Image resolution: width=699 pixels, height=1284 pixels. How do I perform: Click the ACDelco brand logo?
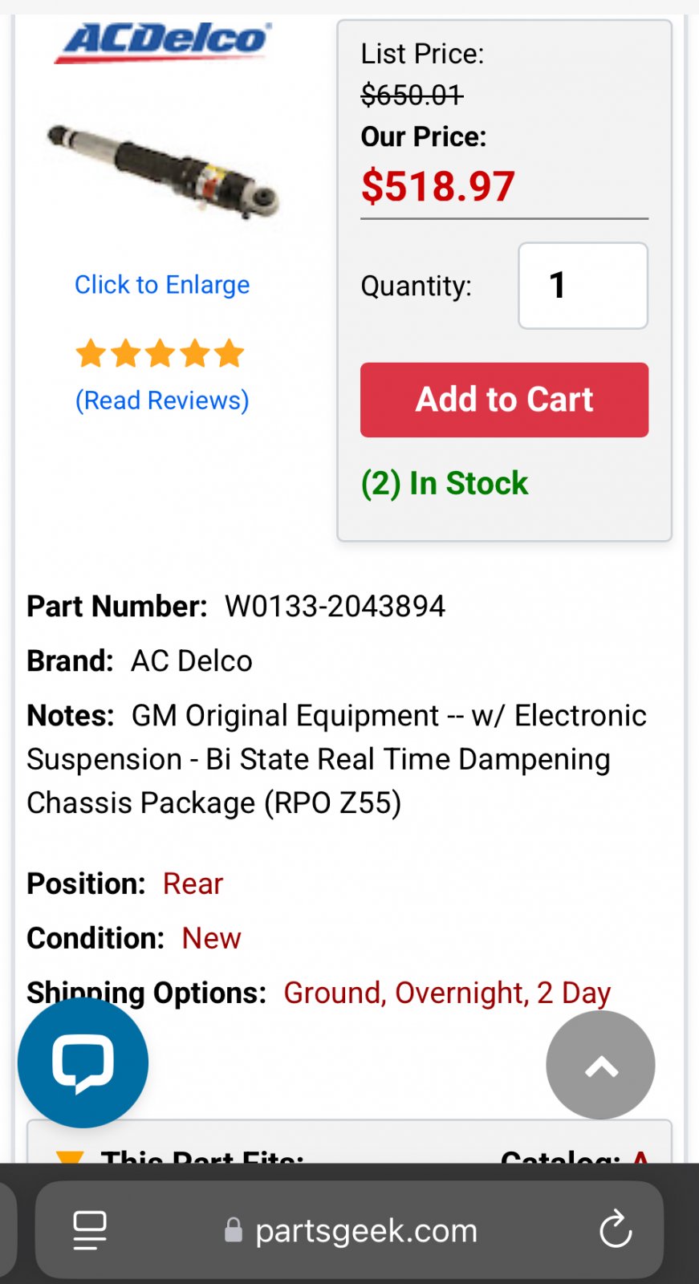164,41
